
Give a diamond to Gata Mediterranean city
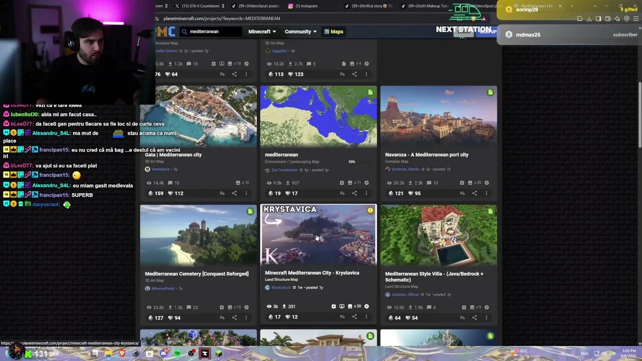[151, 193]
